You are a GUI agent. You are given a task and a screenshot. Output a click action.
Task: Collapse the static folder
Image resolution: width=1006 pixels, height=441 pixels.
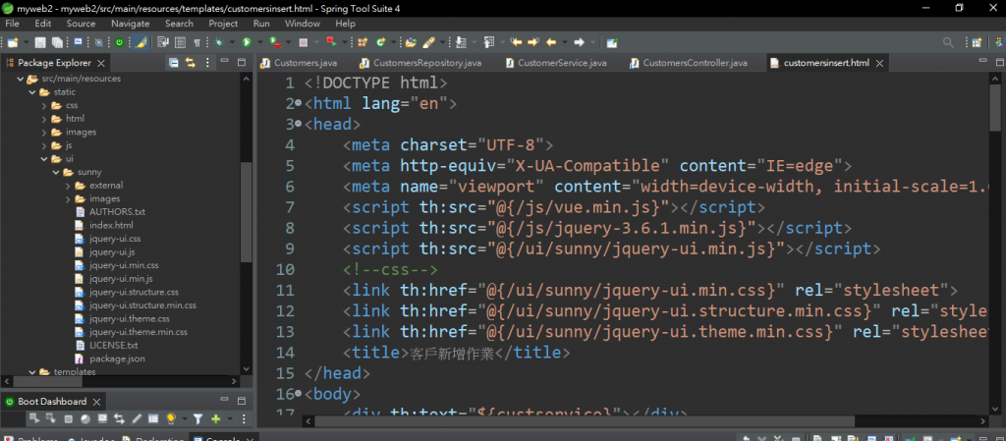coord(31,91)
